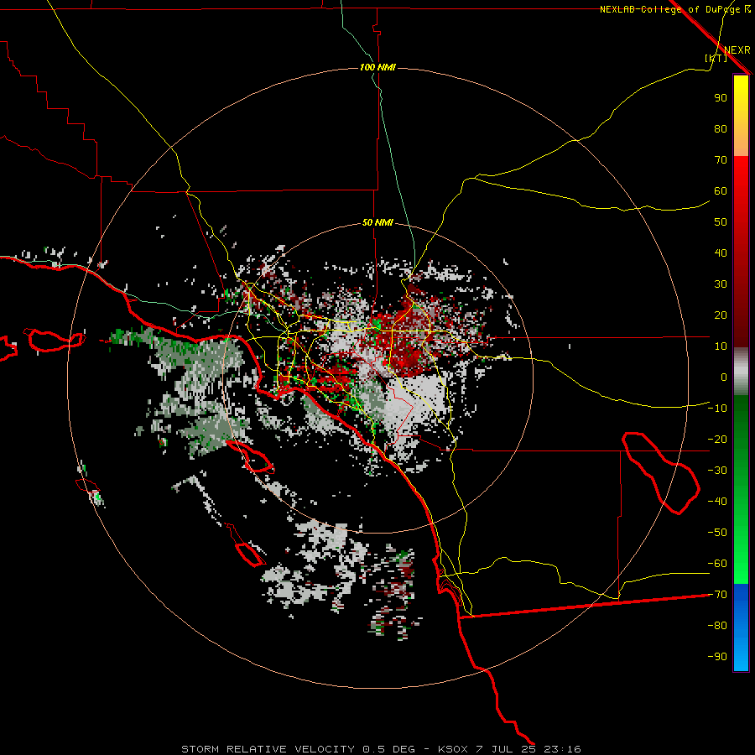Pick the bright green segment near -50 knots
The width and height of the screenshot is (755, 755).
click(741, 534)
